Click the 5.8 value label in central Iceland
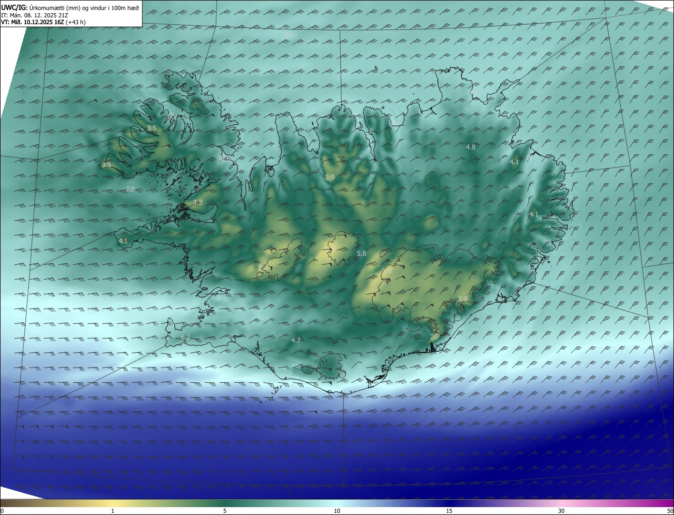 pyautogui.click(x=361, y=254)
